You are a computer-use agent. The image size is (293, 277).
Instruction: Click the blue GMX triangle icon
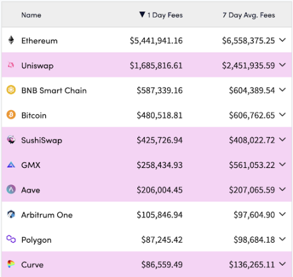click(x=11, y=165)
